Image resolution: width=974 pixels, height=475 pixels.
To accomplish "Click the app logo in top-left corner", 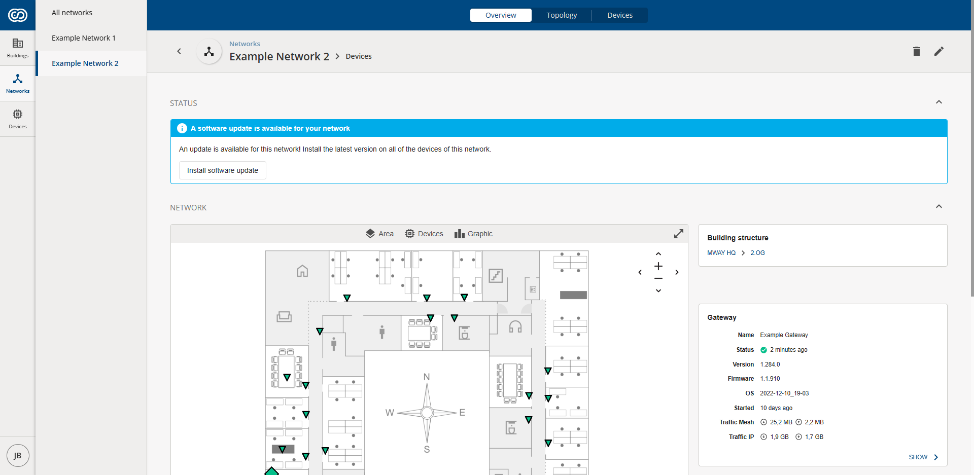I will 18,15.
